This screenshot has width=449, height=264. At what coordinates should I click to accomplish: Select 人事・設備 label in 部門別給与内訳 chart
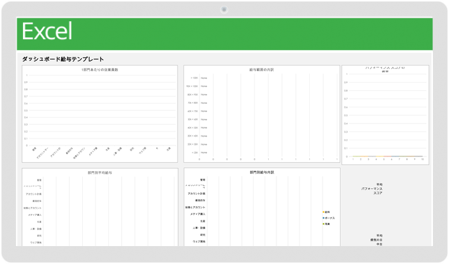(x=199, y=228)
